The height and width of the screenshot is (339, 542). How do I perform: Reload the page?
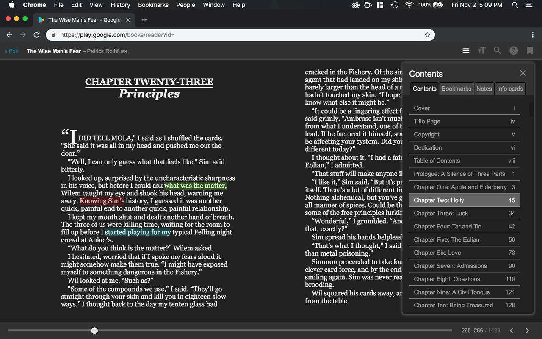pyautogui.click(x=37, y=35)
